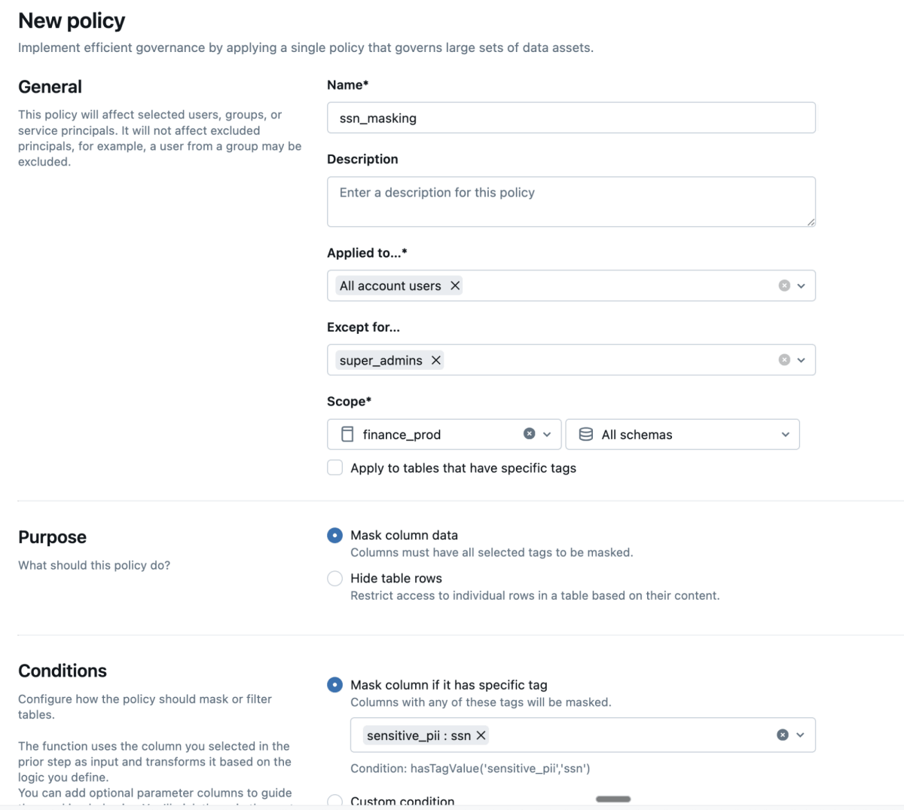This screenshot has width=904, height=810.
Task: Click the database icon beside All schemas
Action: (586, 434)
